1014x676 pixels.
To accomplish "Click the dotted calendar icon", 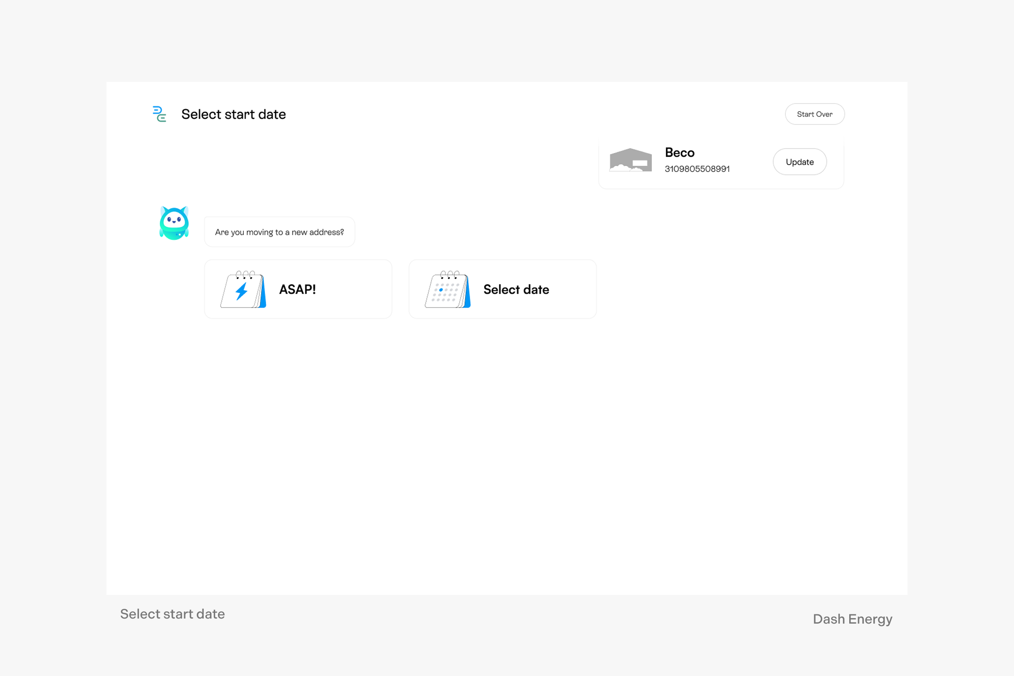I will click(447, 290).
